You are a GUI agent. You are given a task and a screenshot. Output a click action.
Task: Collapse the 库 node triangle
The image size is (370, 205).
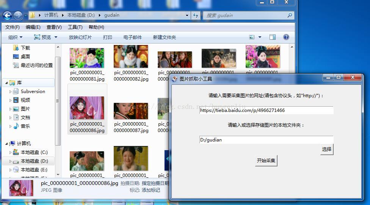(6, 83)
